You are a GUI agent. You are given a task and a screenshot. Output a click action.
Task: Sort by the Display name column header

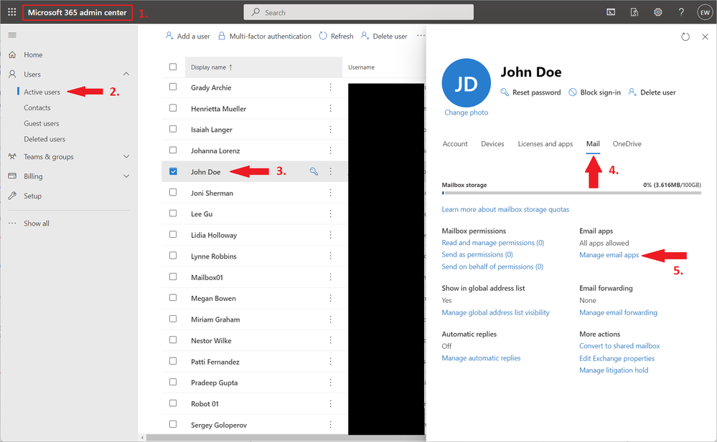click(263, 67)
